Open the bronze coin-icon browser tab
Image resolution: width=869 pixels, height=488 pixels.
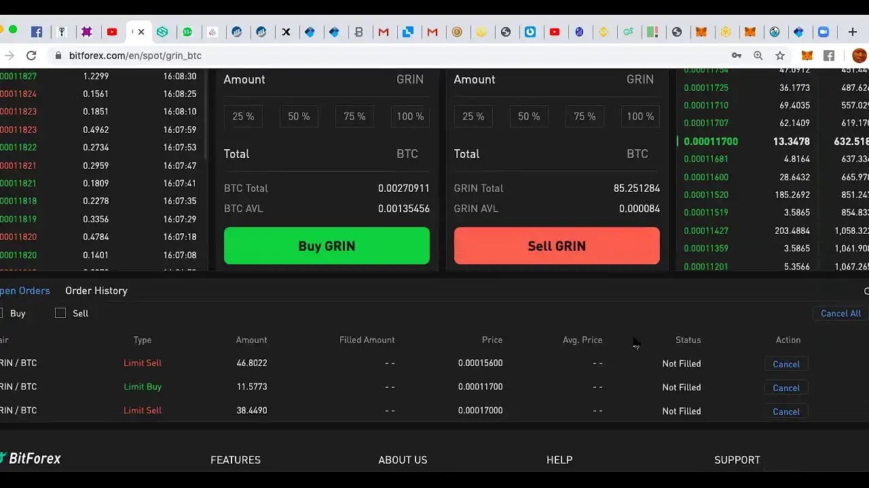pos(457,32)
